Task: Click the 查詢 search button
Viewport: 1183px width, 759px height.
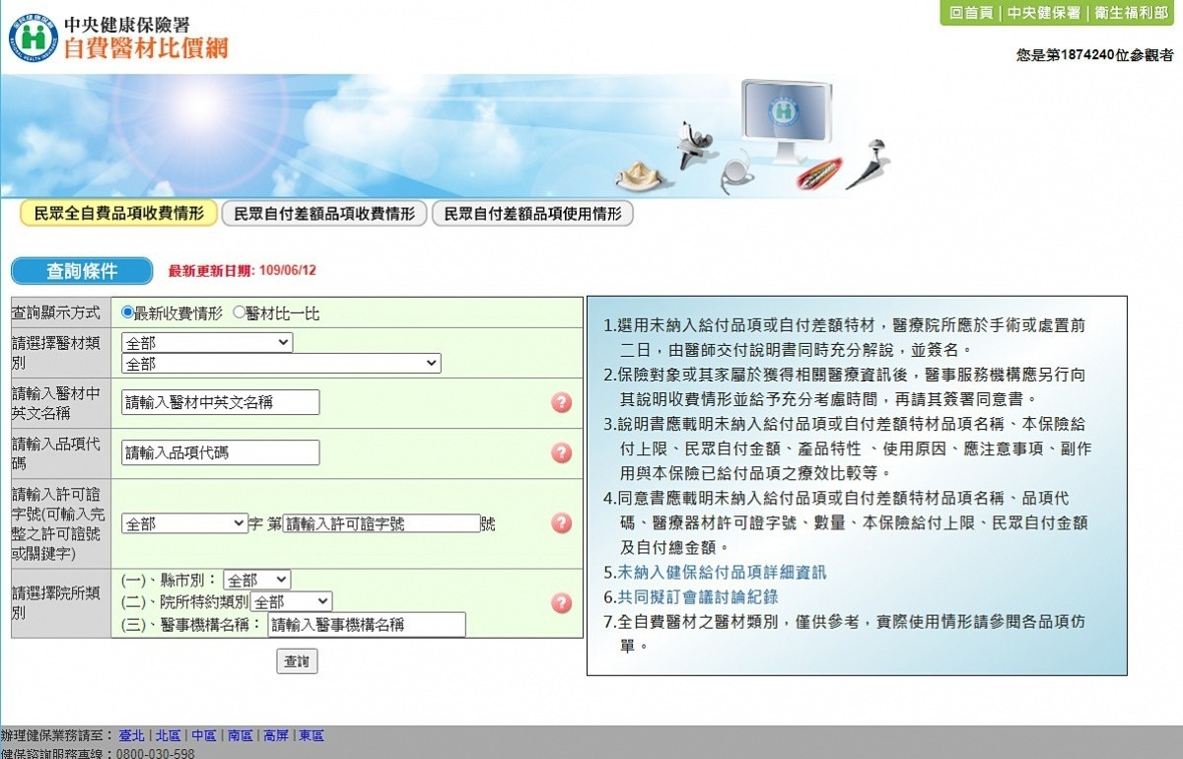Action: click(297, 661)
